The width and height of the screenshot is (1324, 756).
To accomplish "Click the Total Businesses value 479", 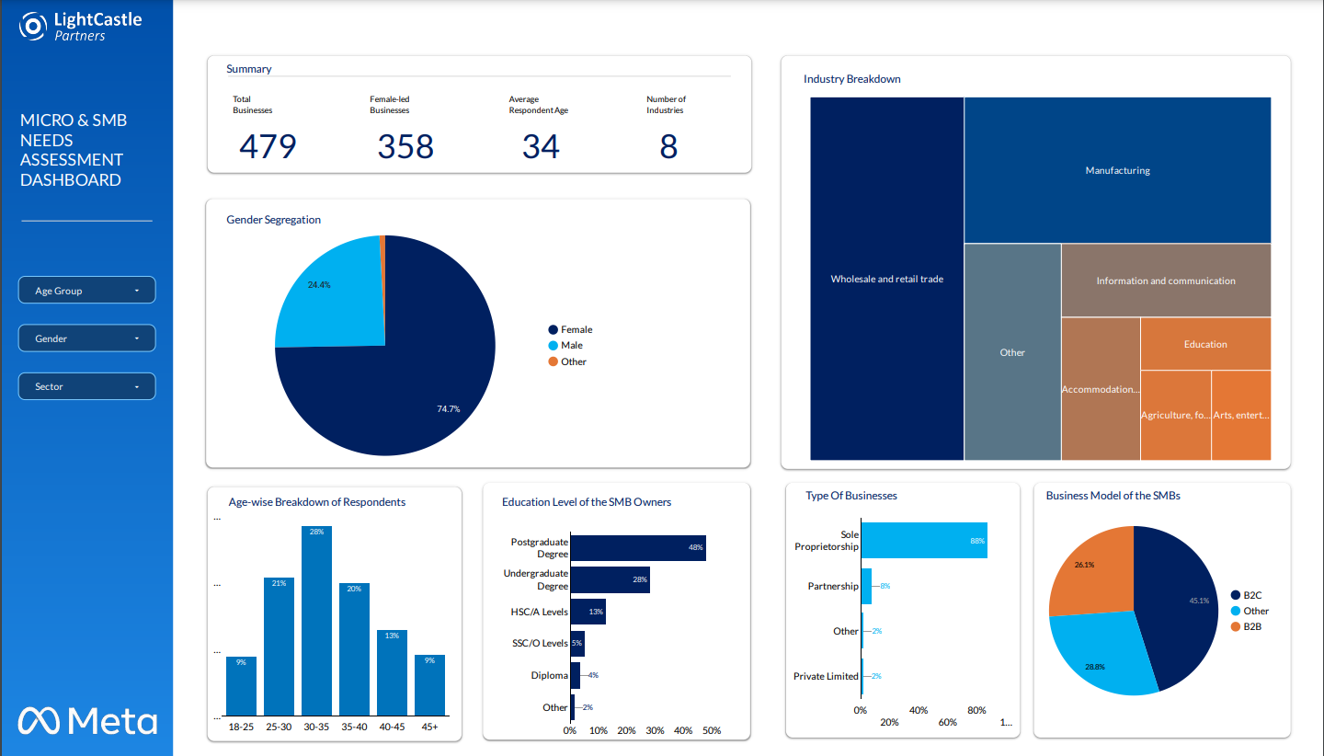I will pos(268,146).
